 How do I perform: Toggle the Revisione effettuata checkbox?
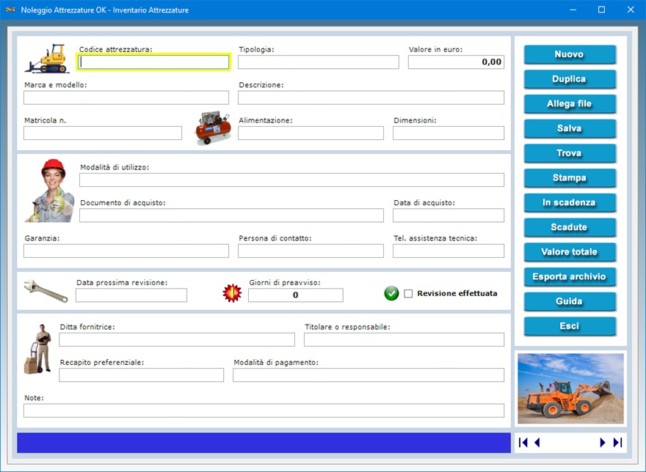pos(408,293)
